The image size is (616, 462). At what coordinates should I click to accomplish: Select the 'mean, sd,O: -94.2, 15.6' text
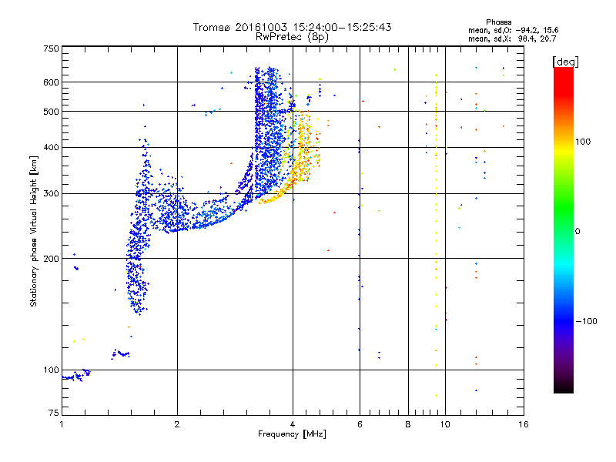tap(513, 30)
